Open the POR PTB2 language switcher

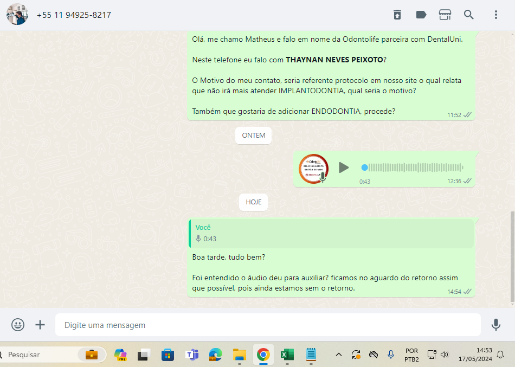pyautogui.click(x=411, y=355)
